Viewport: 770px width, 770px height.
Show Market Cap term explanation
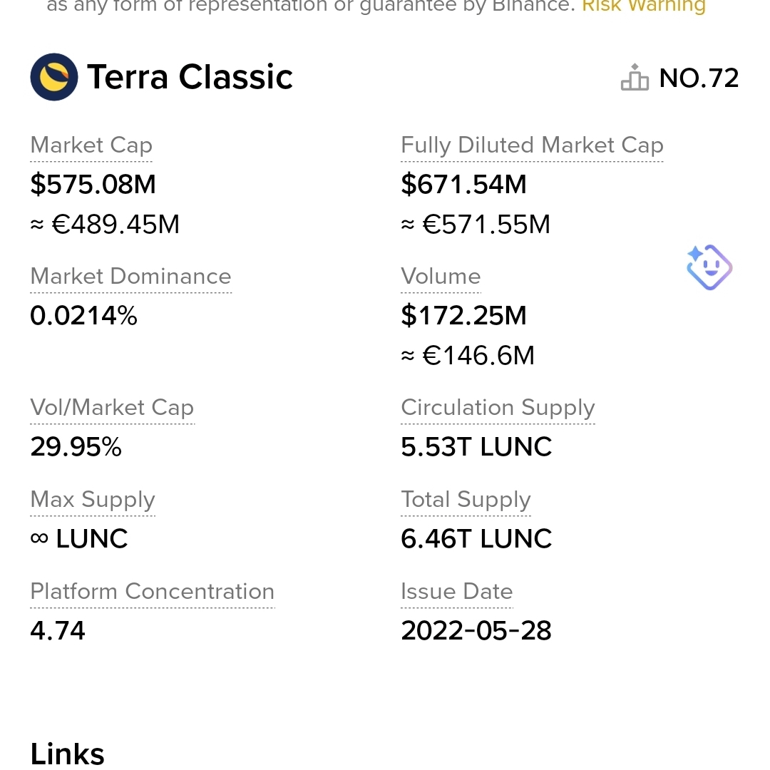pos(91,145)
